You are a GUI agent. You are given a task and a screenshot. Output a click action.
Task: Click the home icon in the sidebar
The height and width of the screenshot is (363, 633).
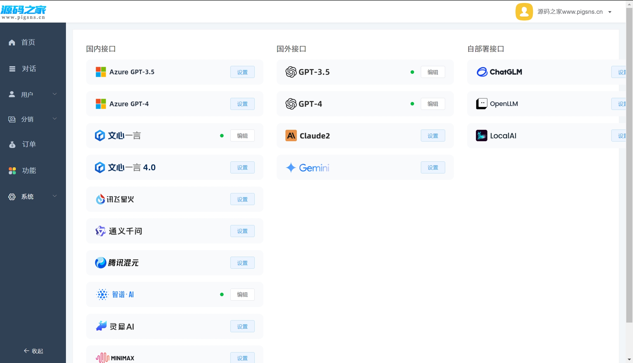point(12,43)
